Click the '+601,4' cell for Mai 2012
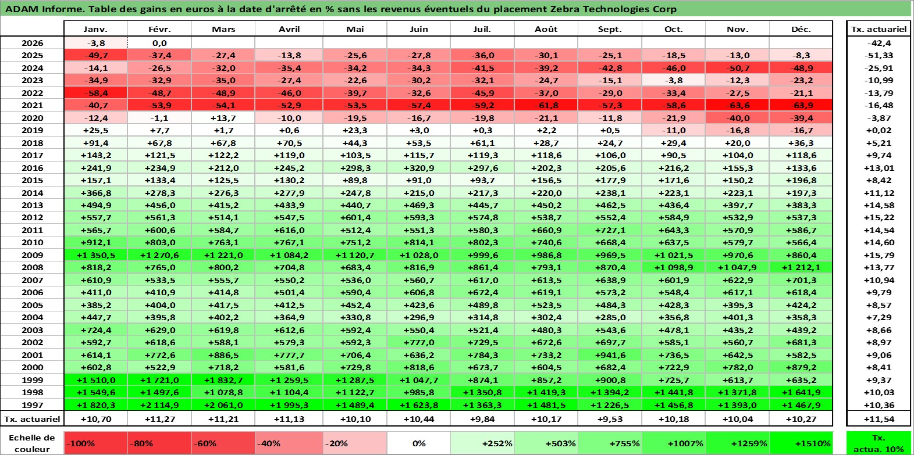The width and height of the screenshot is (914, 455). coord(354,217)
